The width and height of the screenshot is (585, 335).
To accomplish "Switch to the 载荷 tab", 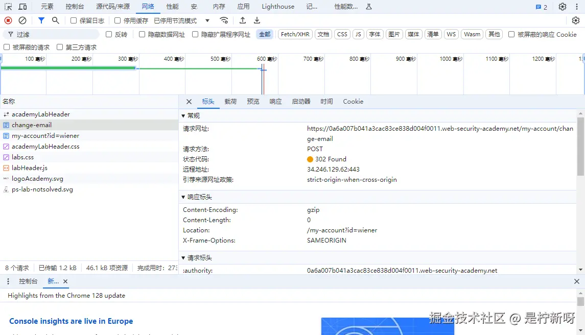I will pyautogui.click(x=230, y=101).
